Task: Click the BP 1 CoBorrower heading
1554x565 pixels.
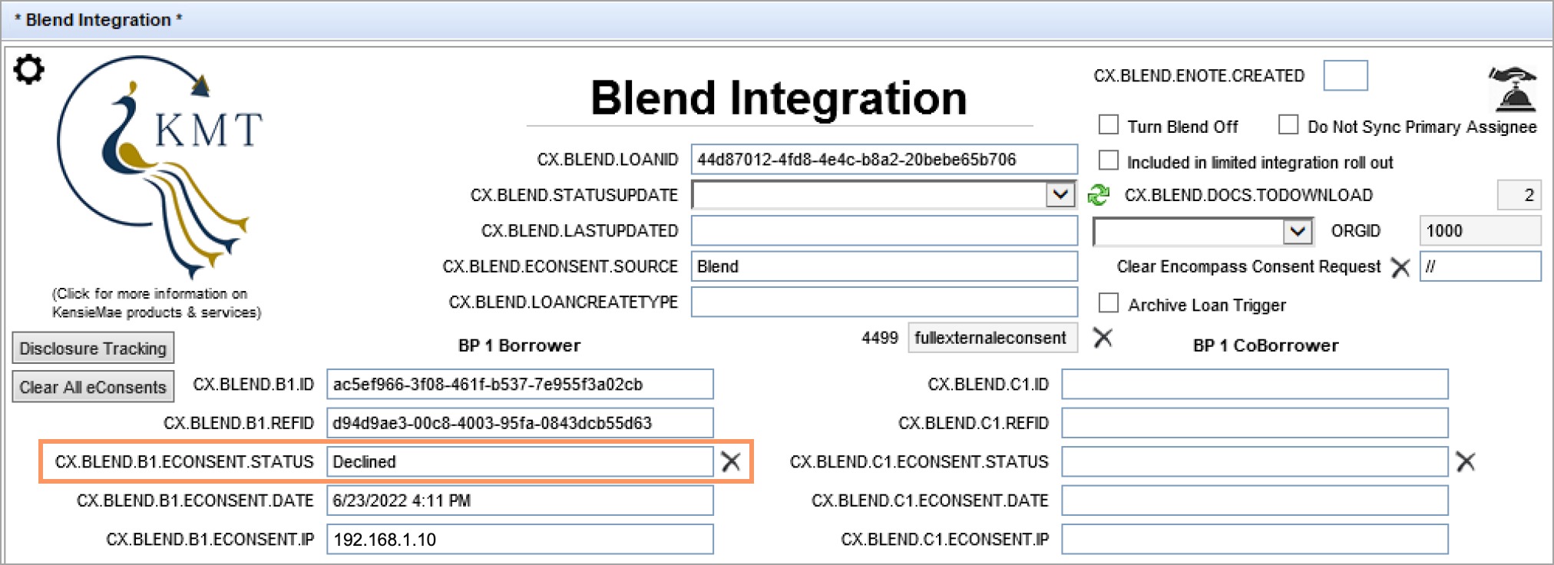Action: coord(1265,345)
